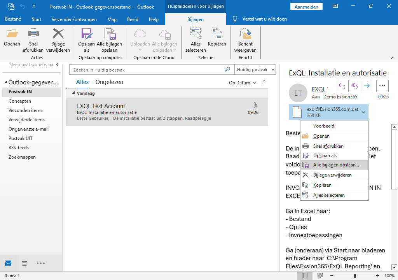The image size is (398, 280).
Task: Click Bijlage verwijderen X icon in ribbon
Action: coord(58,33)
